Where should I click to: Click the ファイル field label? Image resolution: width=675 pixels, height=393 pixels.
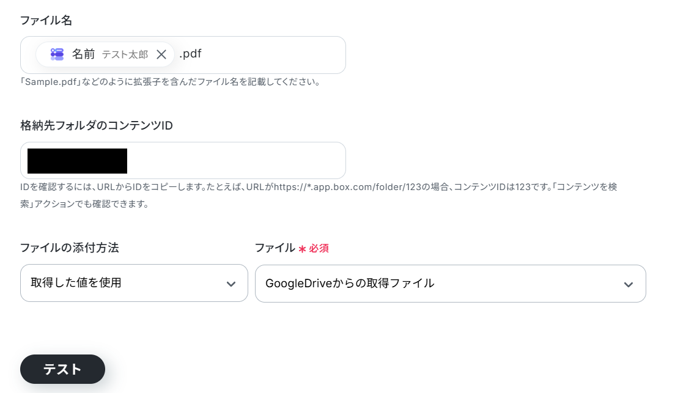[x=275, y=248]
